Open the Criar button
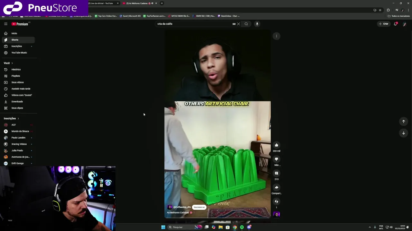The width and height of the screenshot is (412, 231). pyautogui.click(x=384, y=24)
